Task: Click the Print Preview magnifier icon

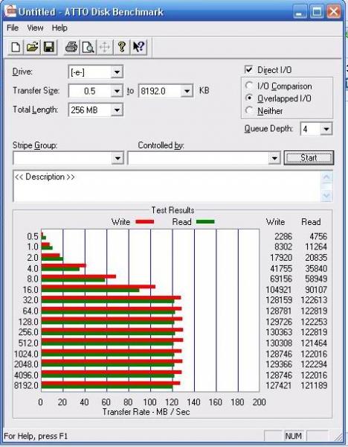Action: click(88, 47)
